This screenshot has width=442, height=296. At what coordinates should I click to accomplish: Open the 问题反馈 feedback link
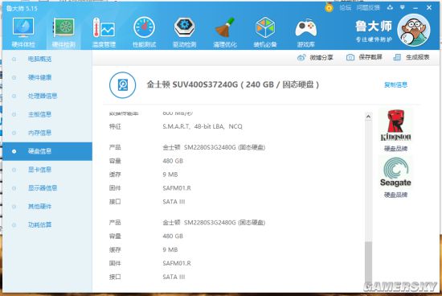tap(368, 8)
